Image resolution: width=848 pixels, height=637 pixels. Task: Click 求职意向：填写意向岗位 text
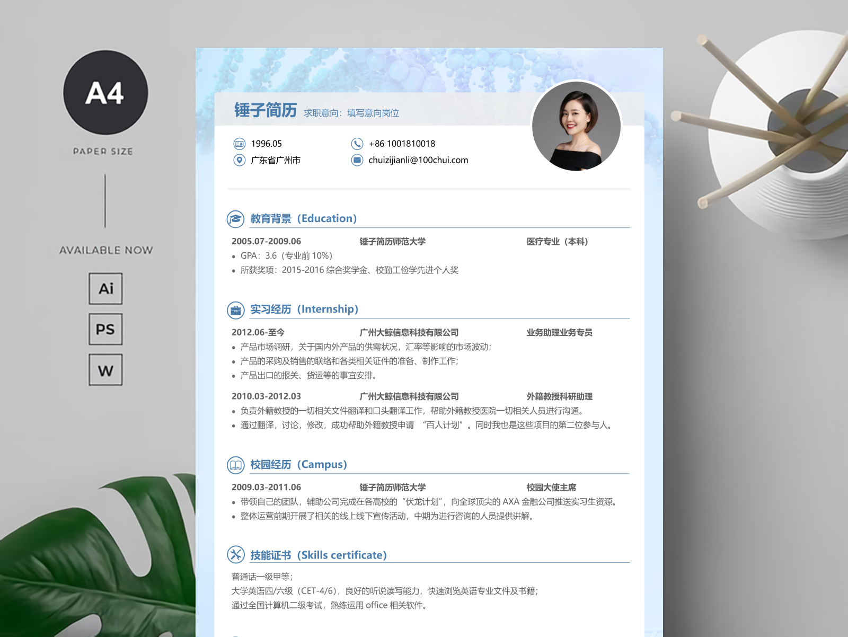pyautogui.click(x=351, y=113)
